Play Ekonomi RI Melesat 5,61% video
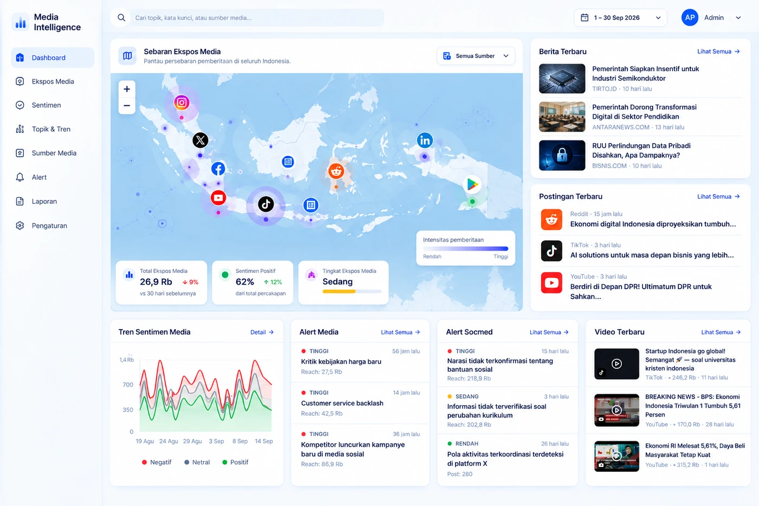Image resolution: width=759 pixels, height=506 pixels. click(616, 456)
